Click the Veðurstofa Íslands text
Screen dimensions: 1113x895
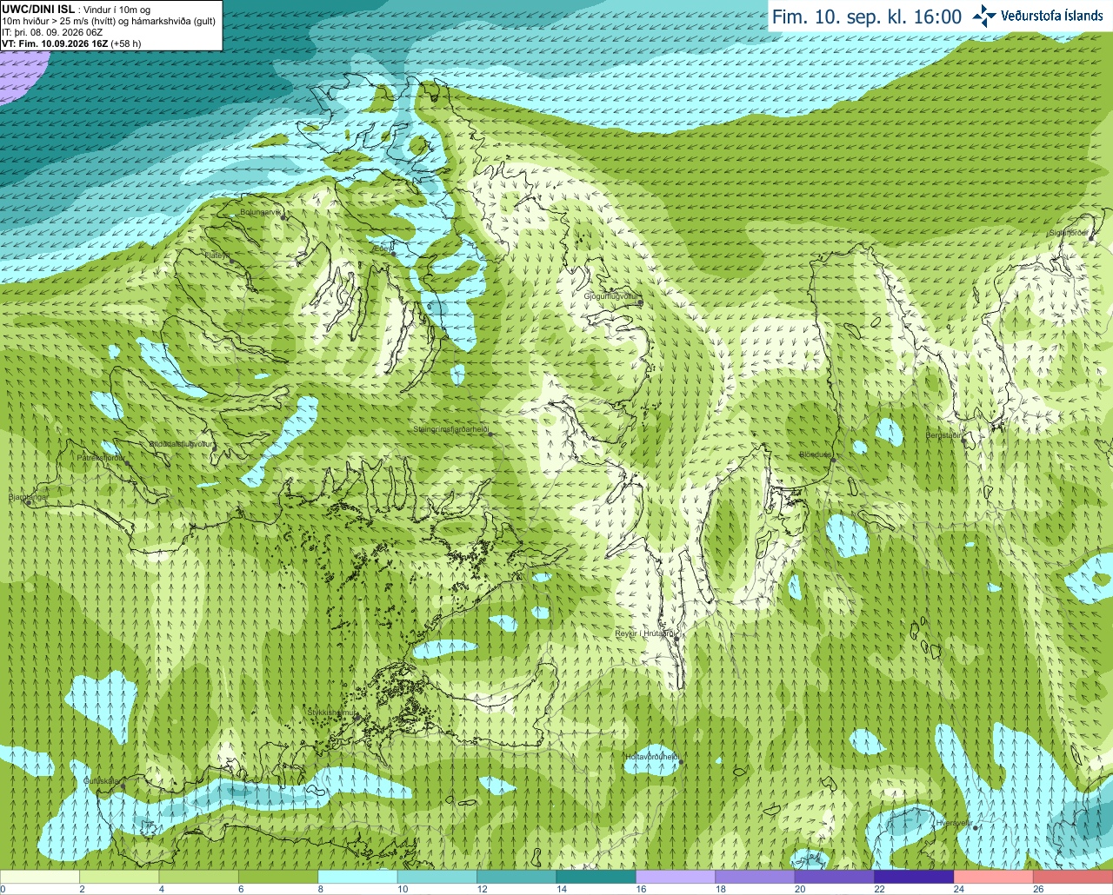click(1051, 16)
